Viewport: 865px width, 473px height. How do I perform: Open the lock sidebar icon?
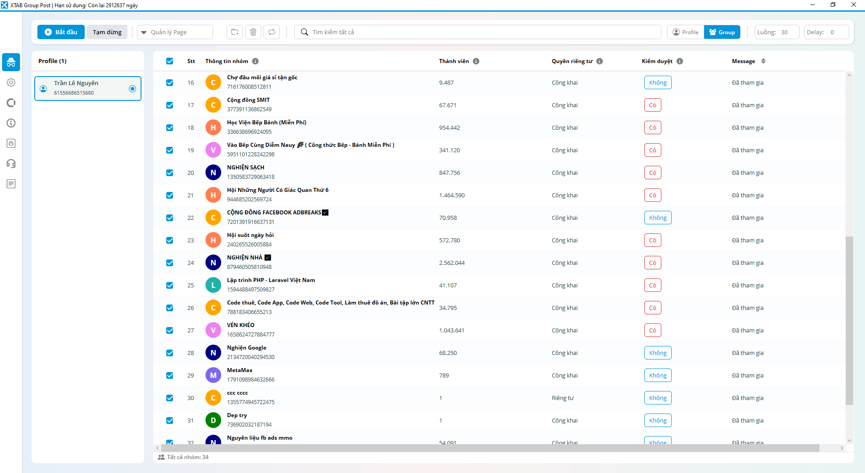tap(11, 143)
